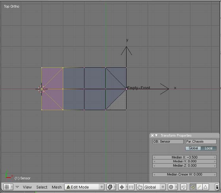Image resolution: width=221 pixels, height=193 pixels.
Task: Toggle the proportional edit falloff button
Action: tap(171, 187)
